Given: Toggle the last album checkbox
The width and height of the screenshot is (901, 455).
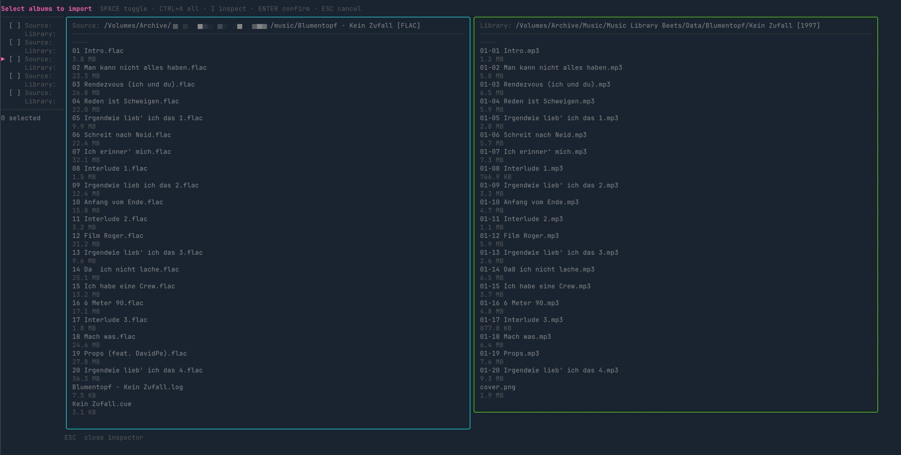Looking at the screenshot, I should pyautogui.click(x=15, y=93).
